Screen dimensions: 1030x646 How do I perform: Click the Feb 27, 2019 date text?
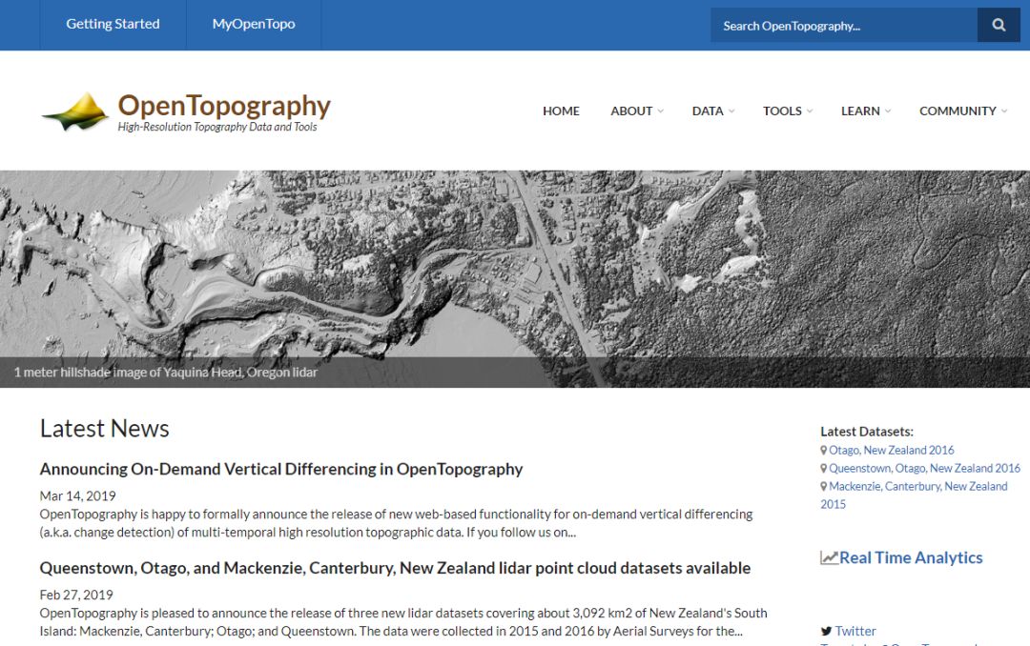76,595
